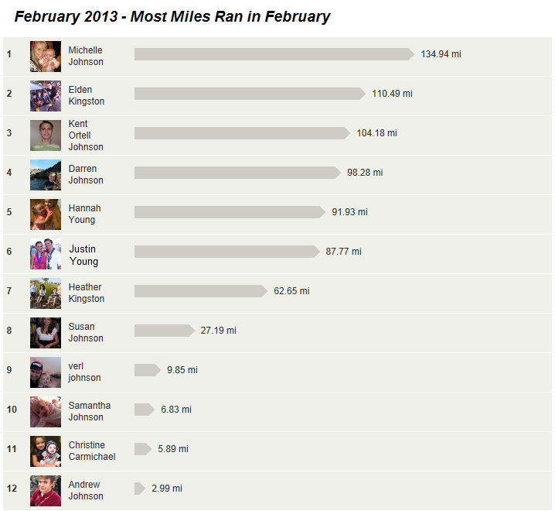Click Susan Johnson's profile thumbnail
This screenshot has width=555, height=511.
point(46,333)
